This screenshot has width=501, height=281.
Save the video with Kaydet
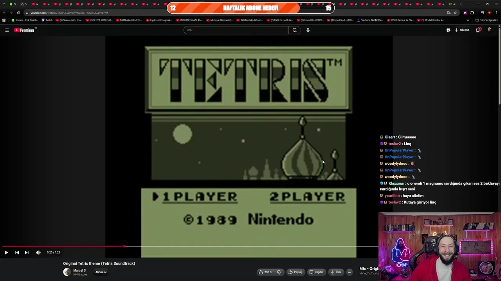[316, 272]
